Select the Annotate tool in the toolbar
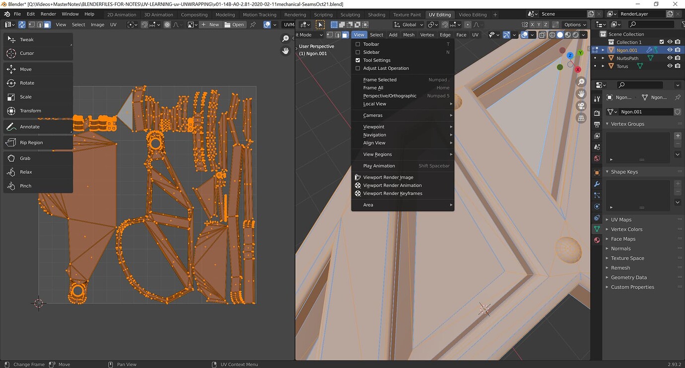685x368 pixels. (30, 126)
